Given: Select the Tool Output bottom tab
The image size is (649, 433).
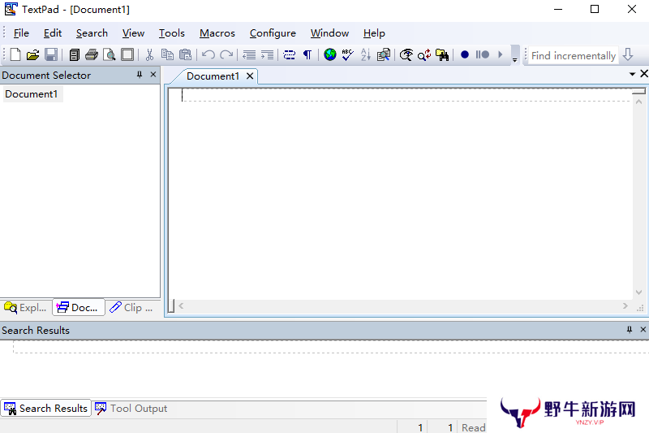Looking at the screenshot, I should pyautogui.click(x=131, y=408).
